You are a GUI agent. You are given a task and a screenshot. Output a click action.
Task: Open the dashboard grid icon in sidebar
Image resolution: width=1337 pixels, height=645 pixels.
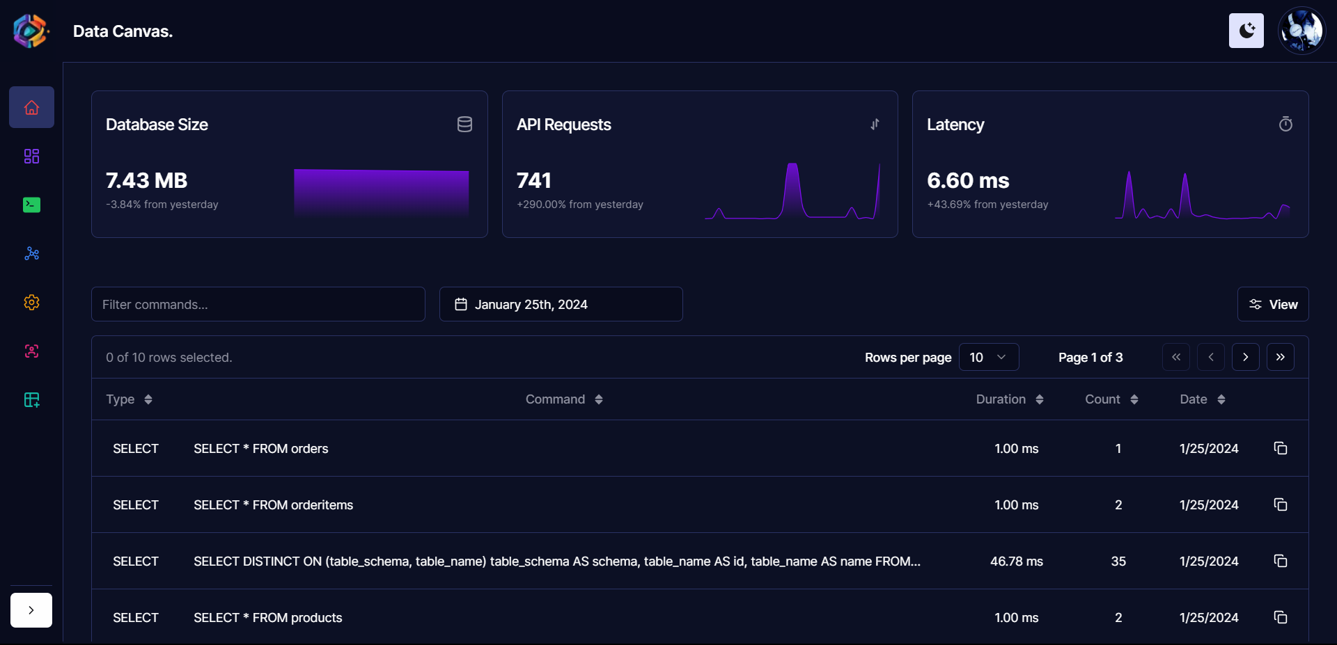[31, 156]
